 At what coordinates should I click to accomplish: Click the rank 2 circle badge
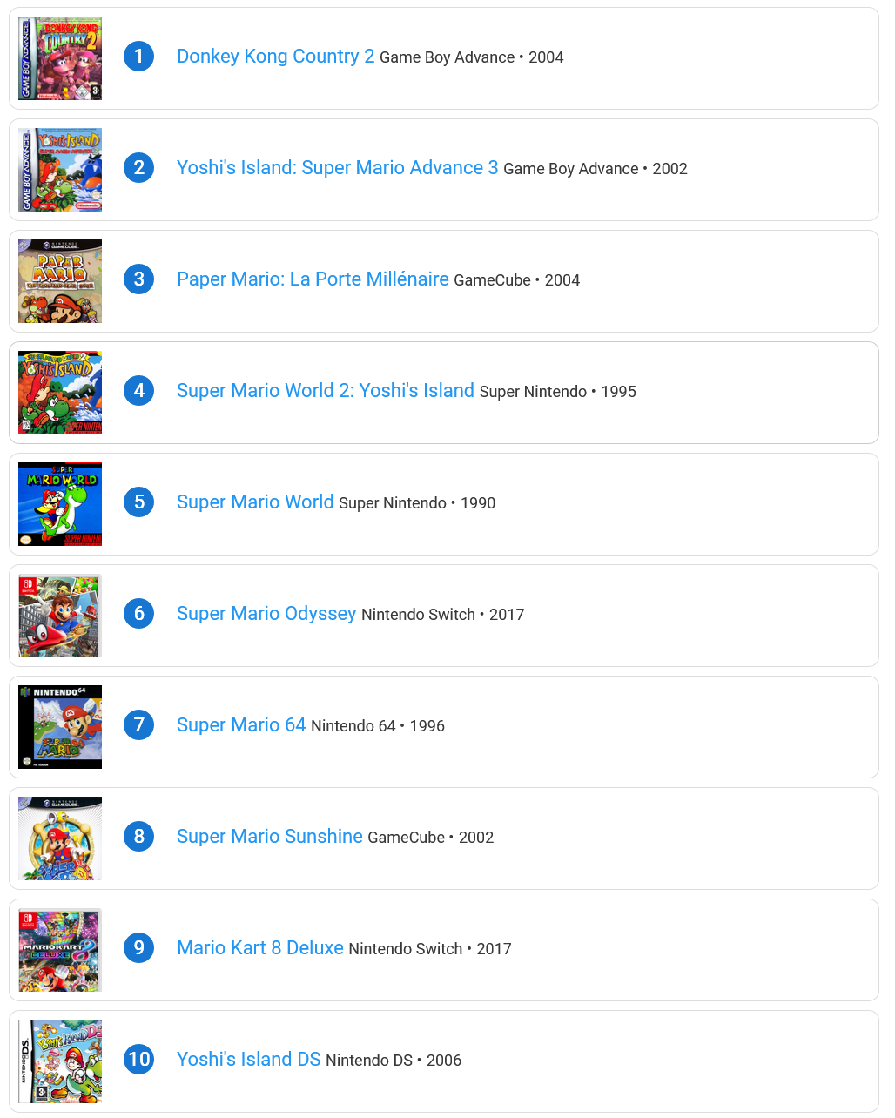coord(139,168)
